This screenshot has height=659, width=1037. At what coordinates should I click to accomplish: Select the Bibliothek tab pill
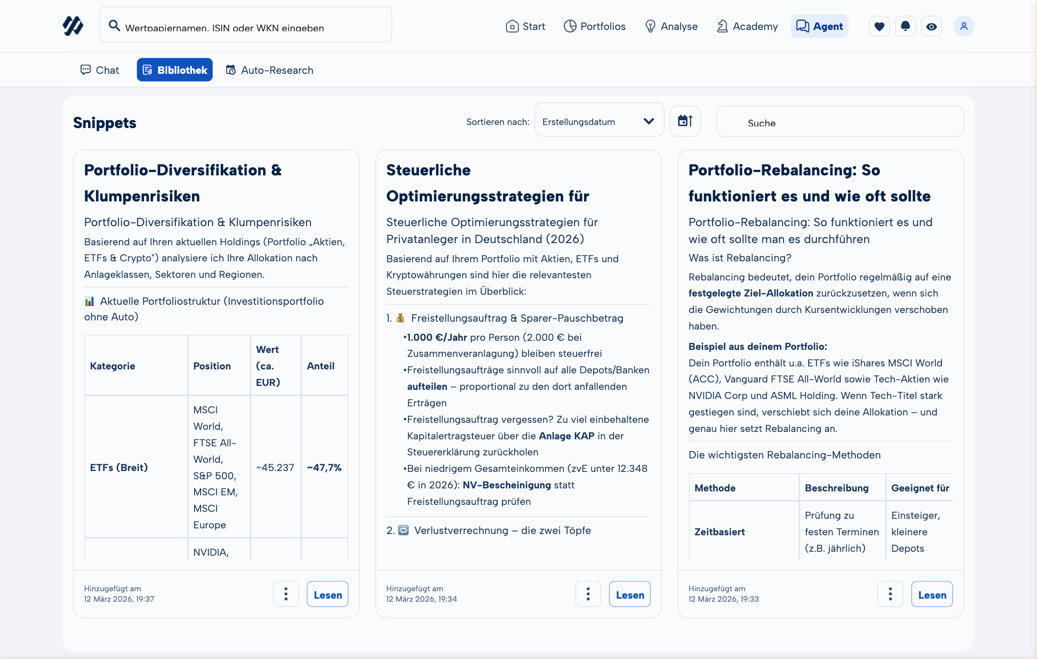click(175, 69)
